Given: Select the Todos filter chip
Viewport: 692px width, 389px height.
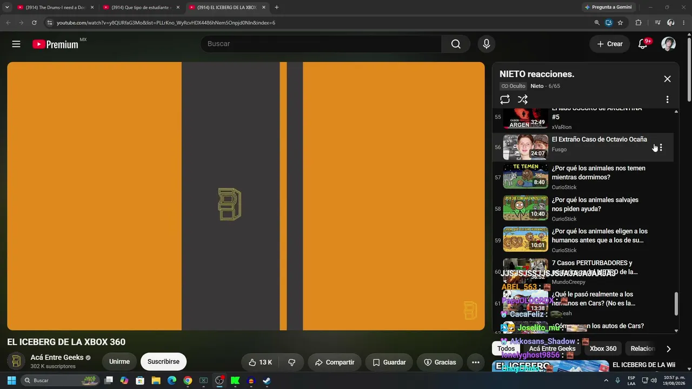Looking at the screenshot, I should [506, 349].
